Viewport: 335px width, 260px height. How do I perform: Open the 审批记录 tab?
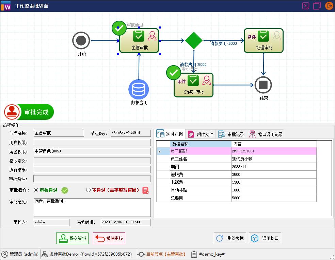click(231, 134)
